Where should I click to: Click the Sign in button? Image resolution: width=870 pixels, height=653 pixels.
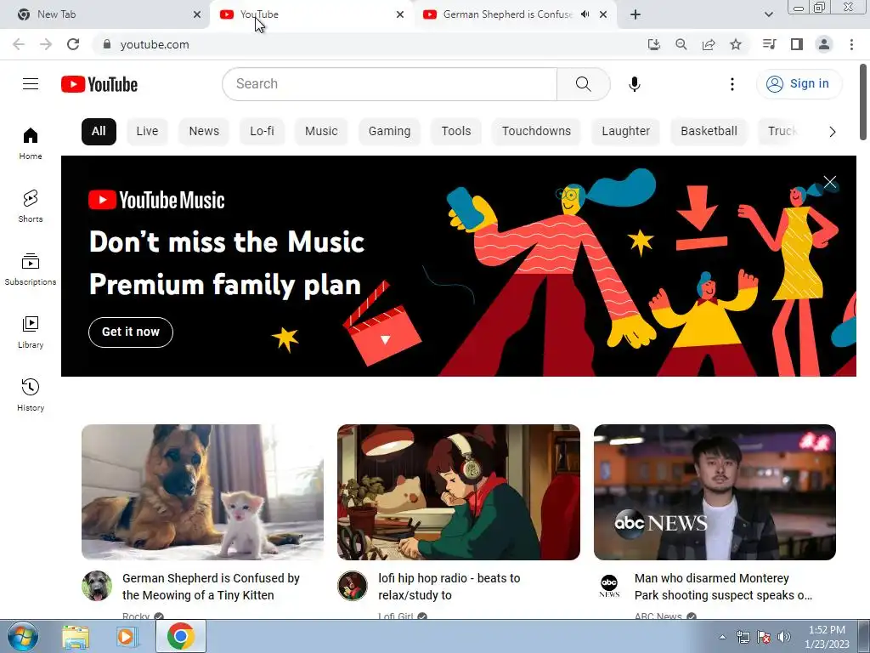click(799, 84)
